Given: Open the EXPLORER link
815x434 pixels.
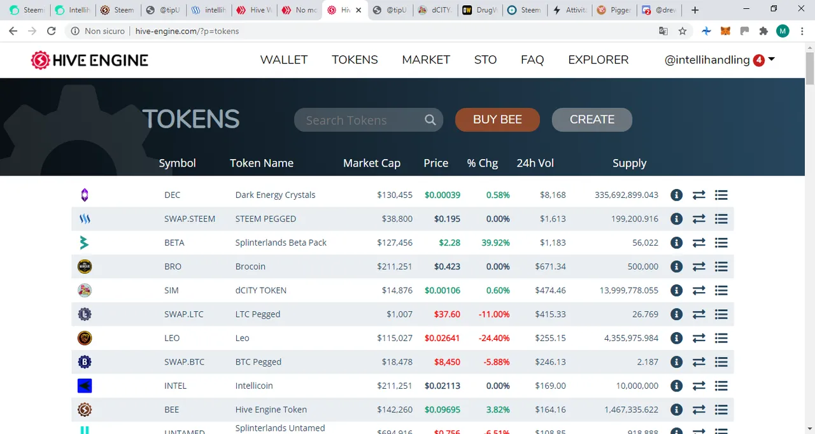Looking at the screenshot, I should point(599,60).
